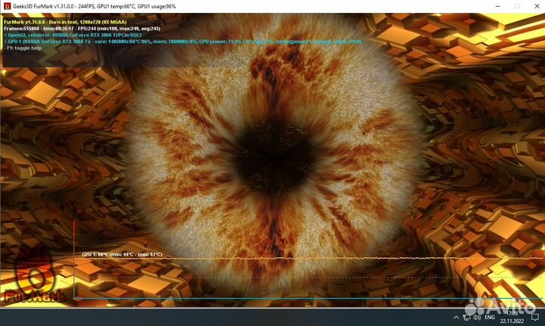Open the notification action center icon
Screen dimensions: 545x326
click(x=535, y=318)
